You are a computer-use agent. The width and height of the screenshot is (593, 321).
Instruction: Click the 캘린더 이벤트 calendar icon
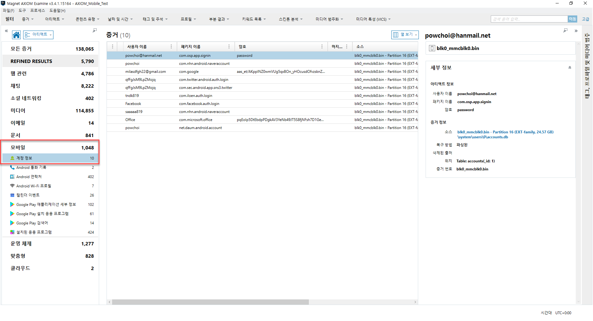coord(12,195)
